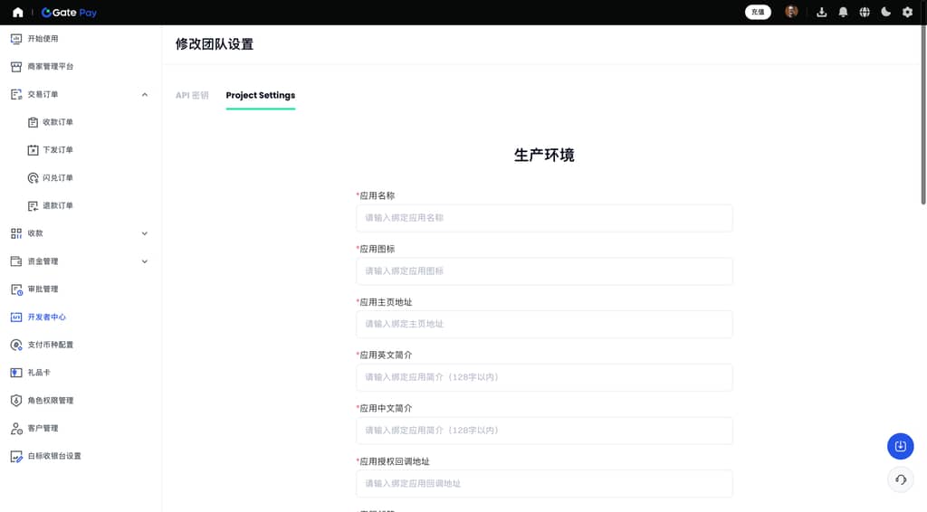This screenshot has height=512, width=927.
Task: Click the home icon in top bar
Action: click(x=18, y=13)
